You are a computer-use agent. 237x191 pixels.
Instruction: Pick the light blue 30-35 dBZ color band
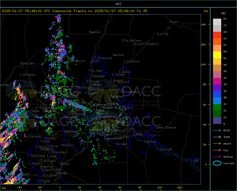[217, 101]
